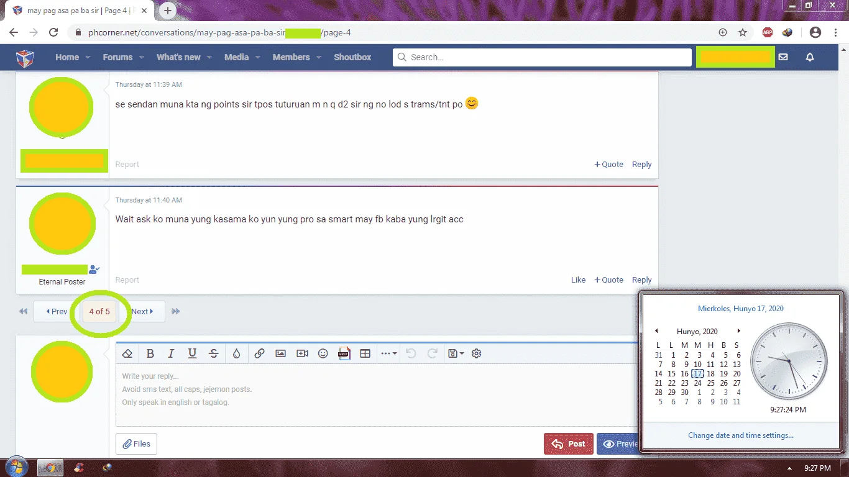Open the Members menu item
Screen dimensions: 849x477
291,57
